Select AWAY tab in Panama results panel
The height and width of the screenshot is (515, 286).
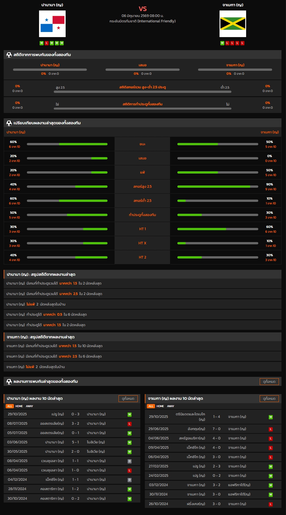[x=29, y=406]
